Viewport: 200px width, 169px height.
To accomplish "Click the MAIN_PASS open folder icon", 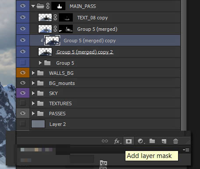I will (40, 6).
